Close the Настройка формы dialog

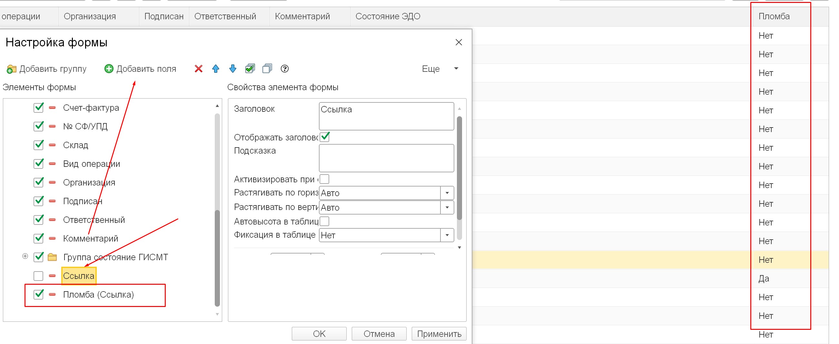[x=459, y=42]
